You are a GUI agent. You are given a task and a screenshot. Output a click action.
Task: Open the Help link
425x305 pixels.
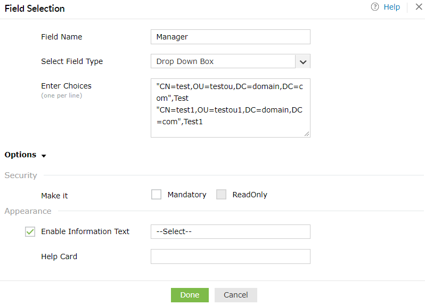[391, 7]
